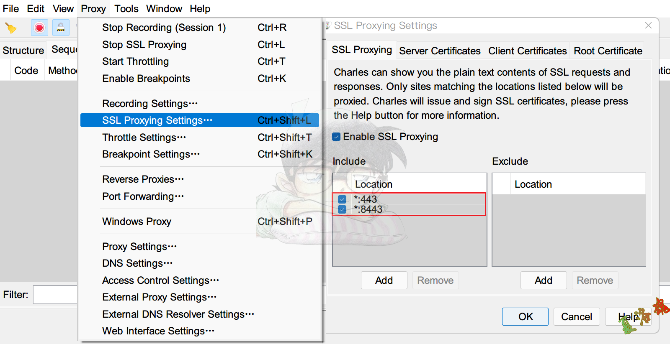Screen dimensions: 670x344
Task: Click the broom clear session icon
Action: pyautogui.click(x=10, y=28)
